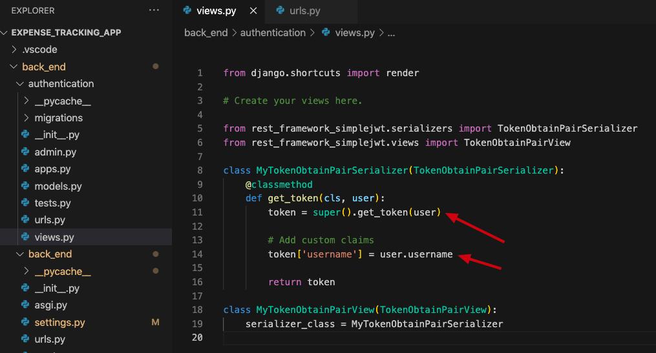Expand the migrations folder
Viewport: 656px width, 353px height.
tap(58, 118)
